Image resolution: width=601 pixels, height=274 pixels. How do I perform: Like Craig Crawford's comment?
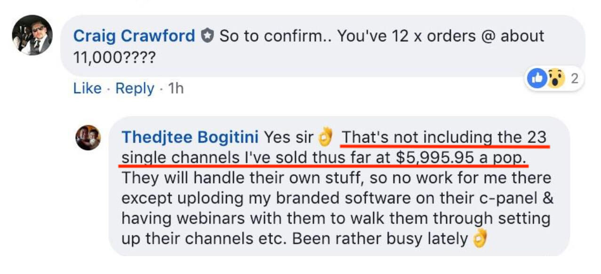coord(88,89)
